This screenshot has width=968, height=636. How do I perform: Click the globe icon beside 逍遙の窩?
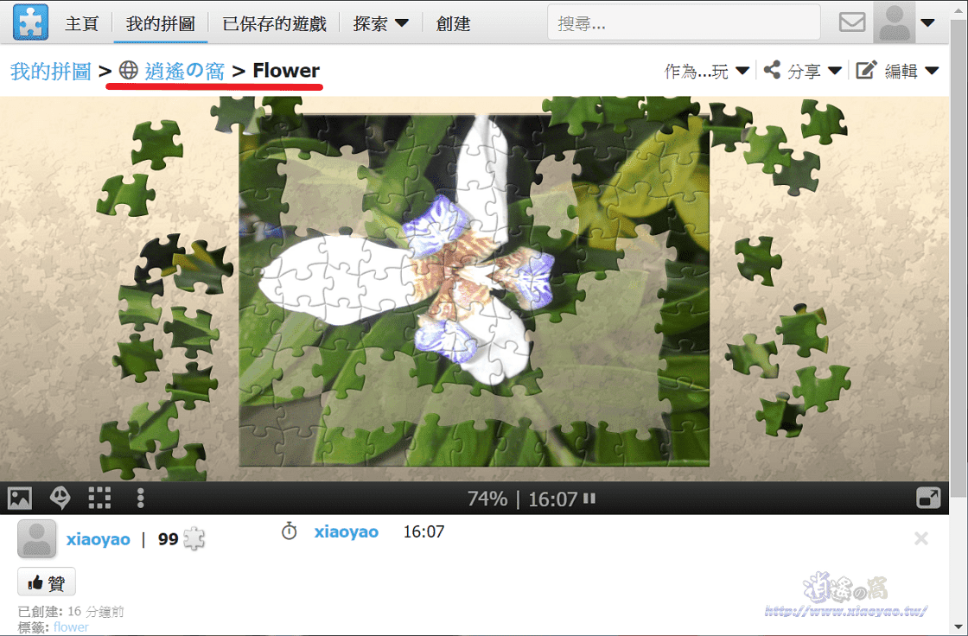click(129, 70)
